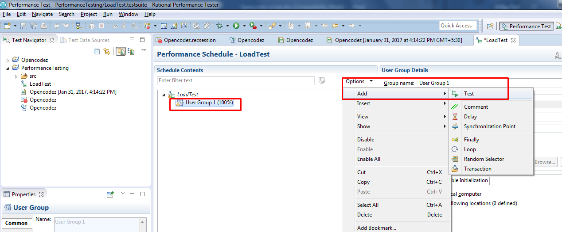Expand the src folder node
This screenshot has width=562, height=232.
(16, 76)
